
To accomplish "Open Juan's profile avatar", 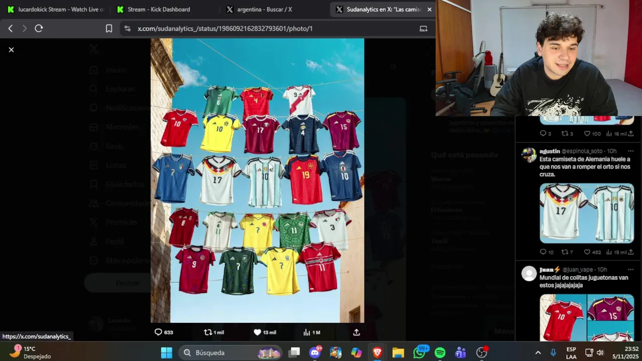I will pyautogui.click(x=529, y=273).
